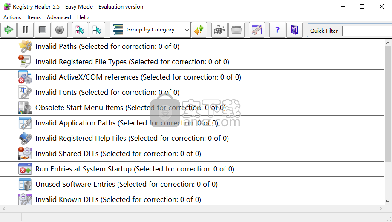Image resolution: width=392 pixels, height=222 pixels.
Task: Click Invalid Registered Help Files icon
Action: click(25, 138)
